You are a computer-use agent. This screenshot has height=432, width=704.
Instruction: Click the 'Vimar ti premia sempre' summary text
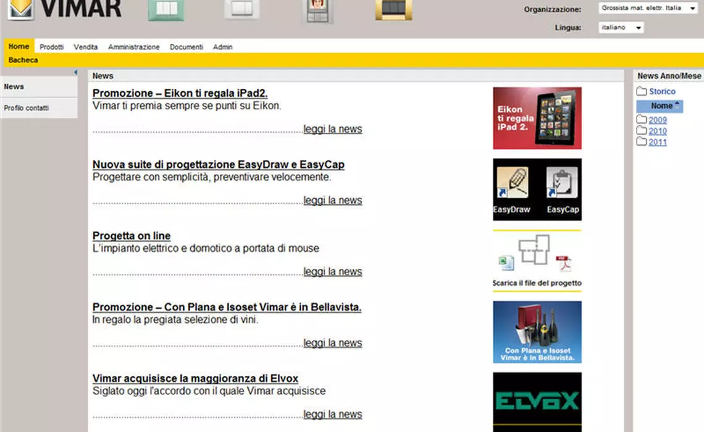pyautogui.click(x=186, y=106)
